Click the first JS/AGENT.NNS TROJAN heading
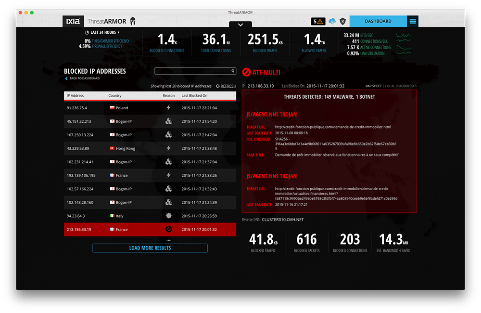Viewport: 481px width, 313px height. 271,115
